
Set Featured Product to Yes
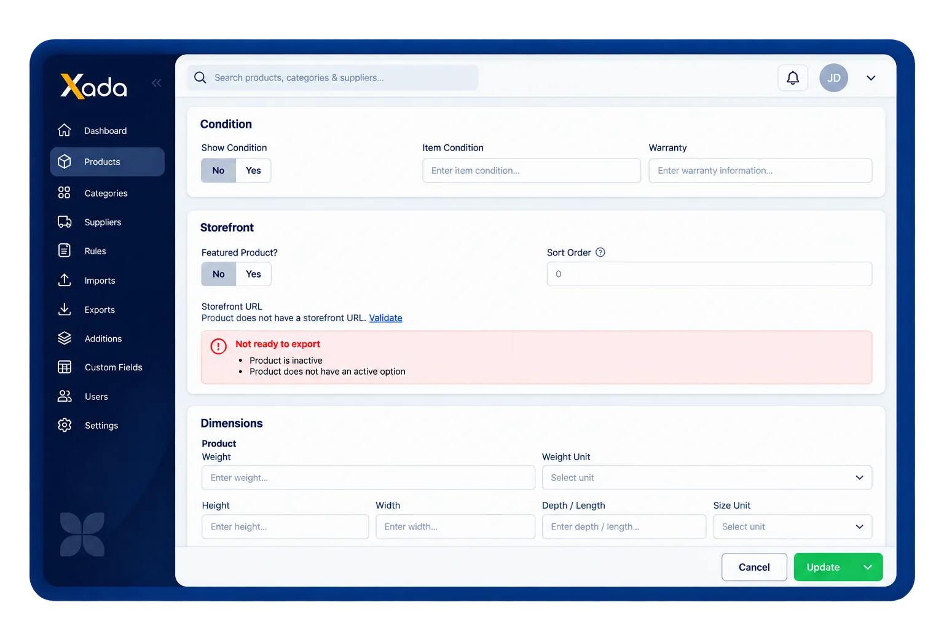pos(253,274)
